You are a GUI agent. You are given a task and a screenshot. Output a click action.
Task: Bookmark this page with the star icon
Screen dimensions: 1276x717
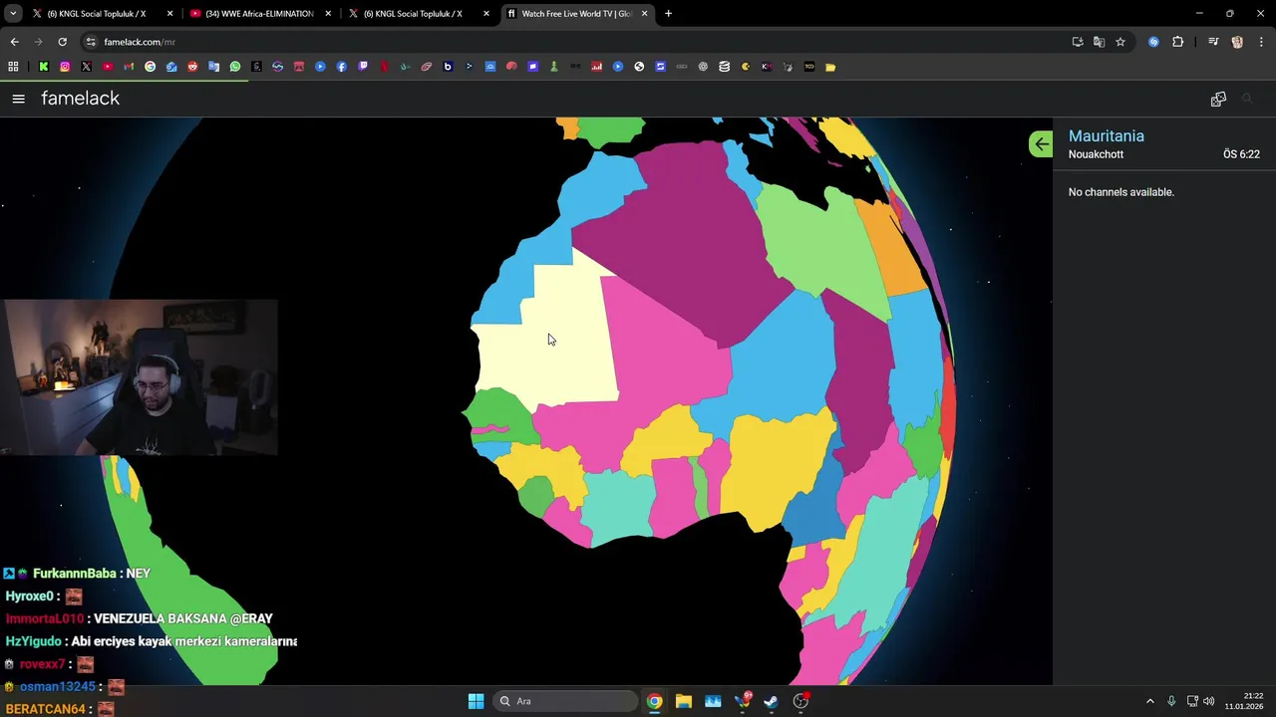(1120, 42)
